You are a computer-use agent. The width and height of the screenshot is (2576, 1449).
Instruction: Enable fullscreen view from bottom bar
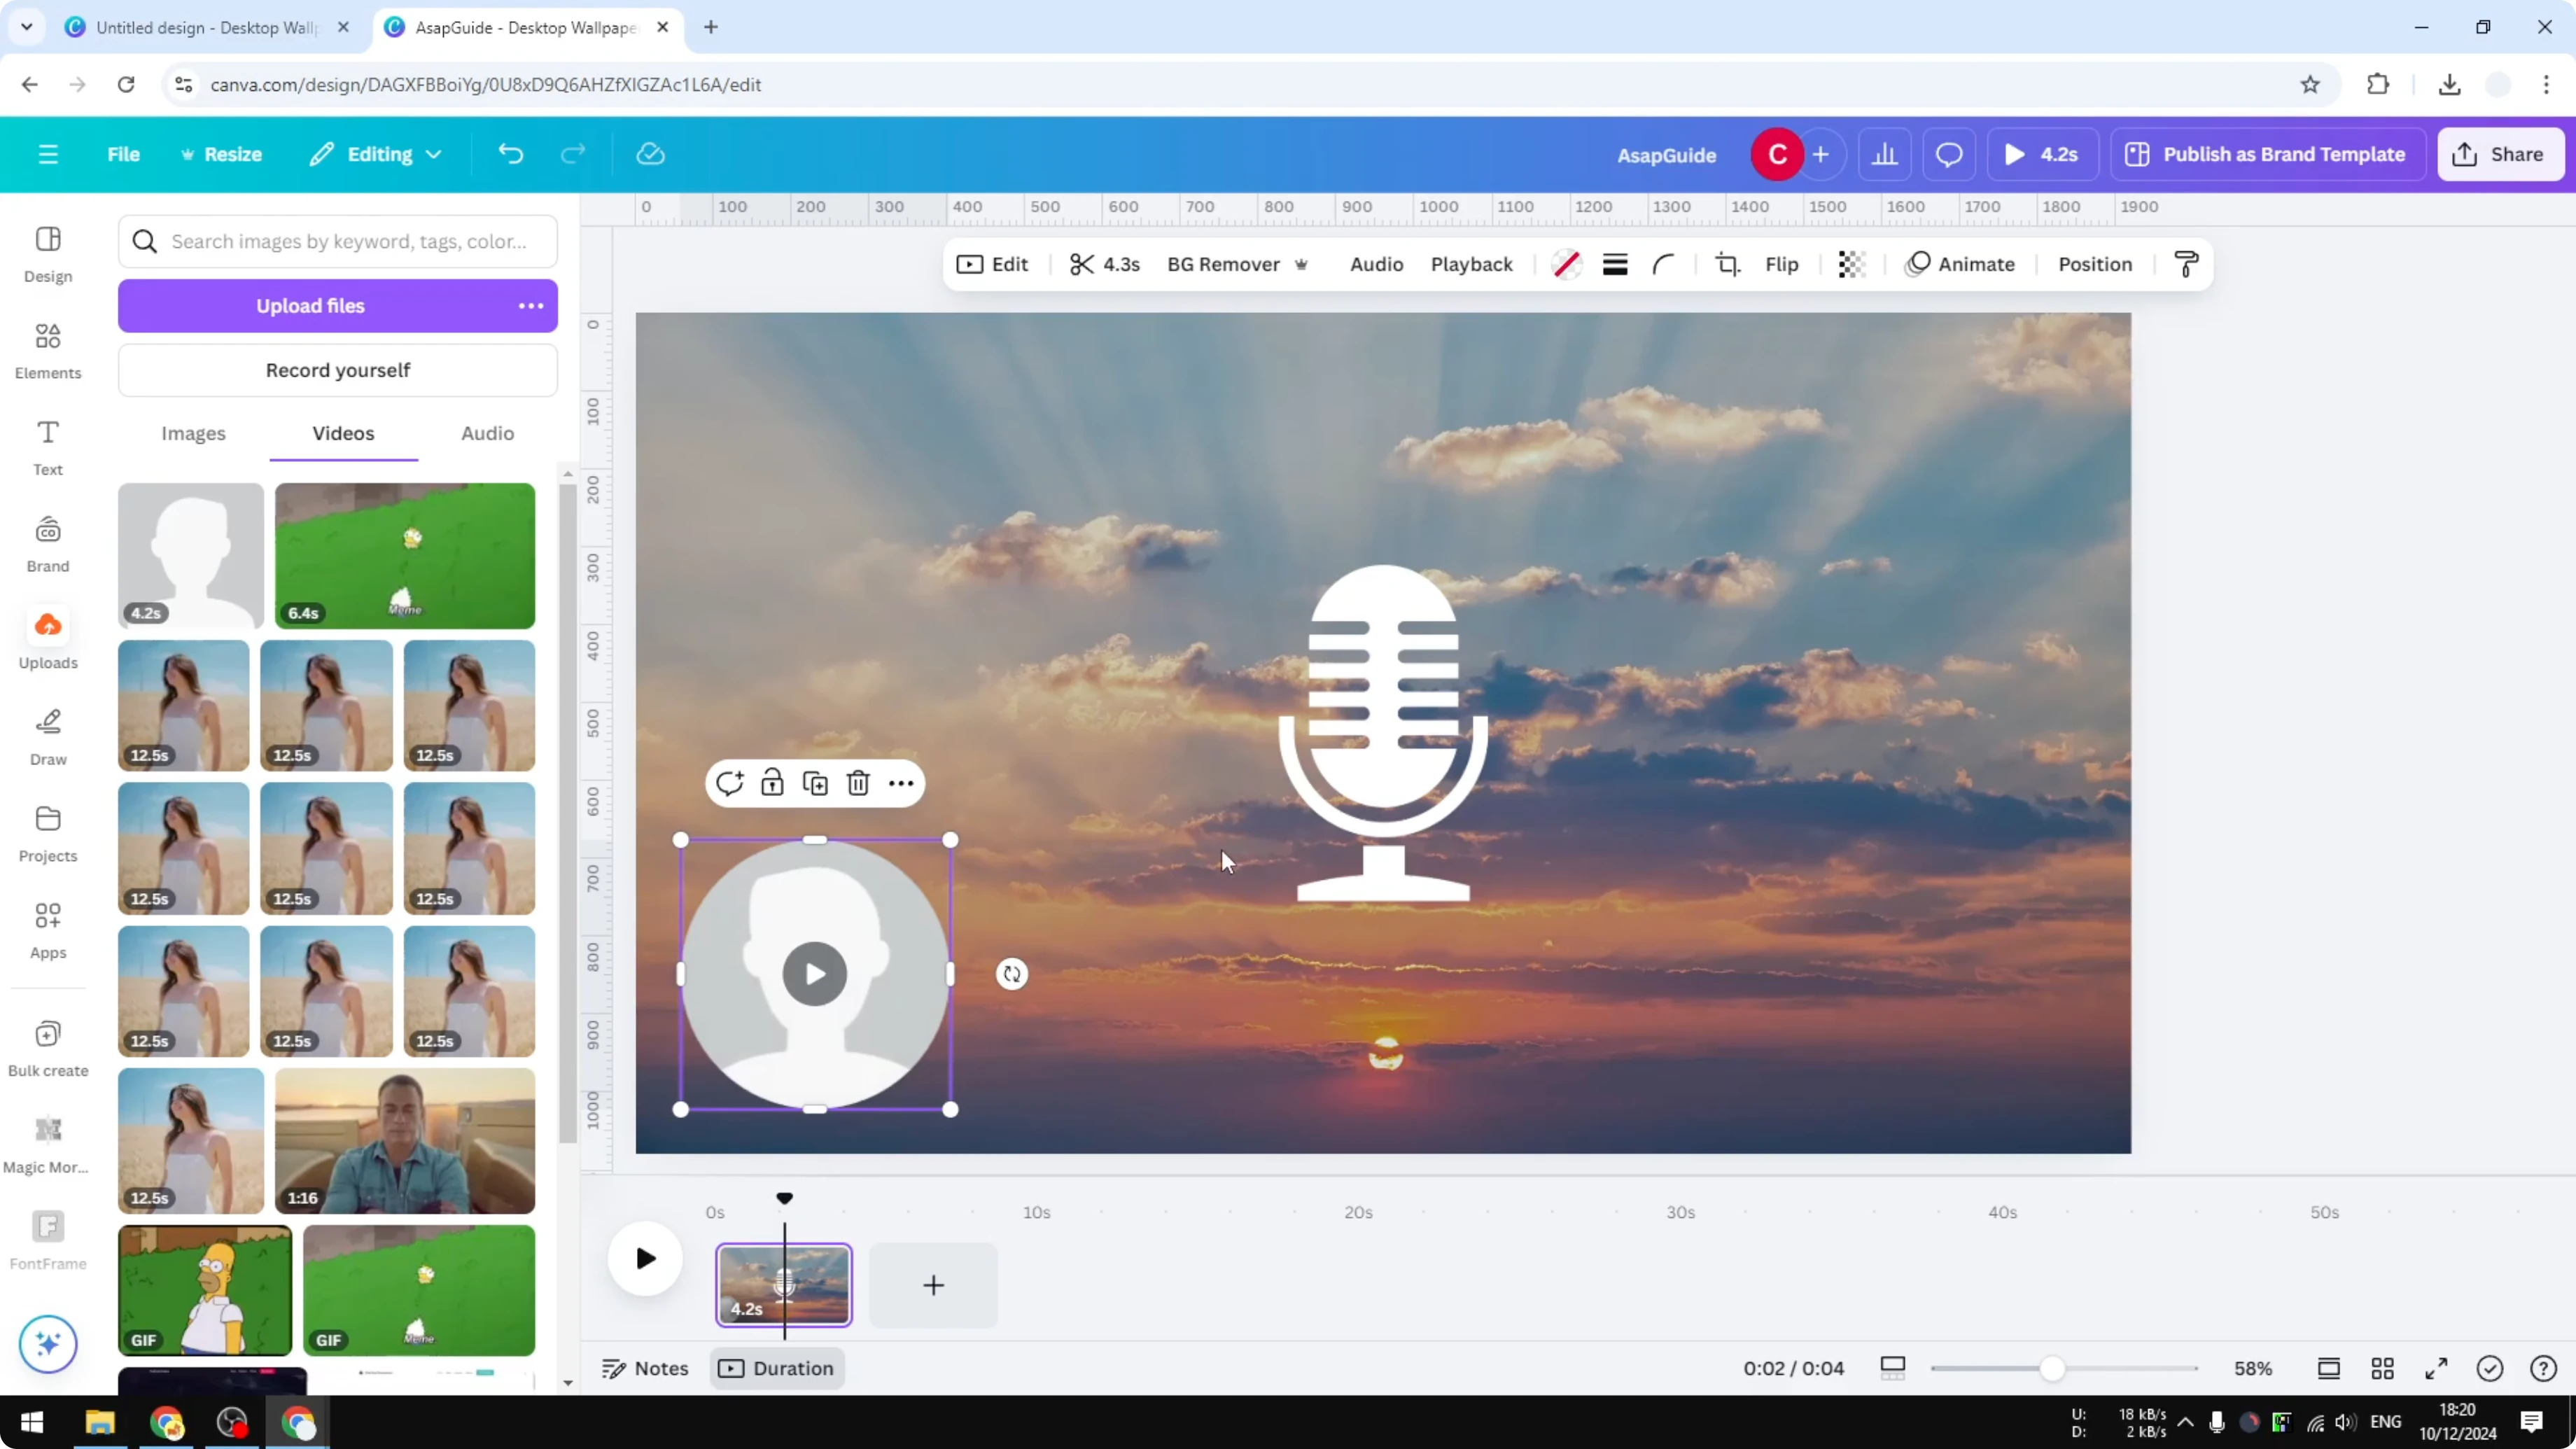tap(2436, 1368)
